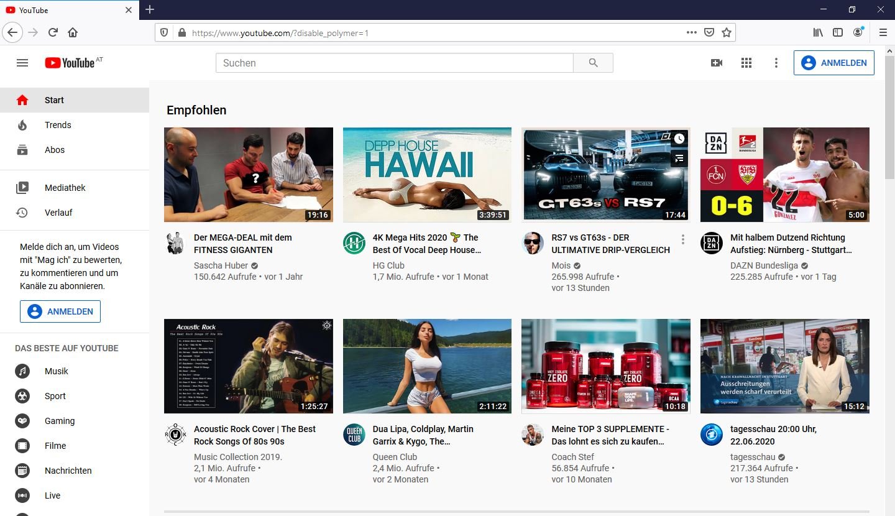Click DAZN Bundesliga channel avatar
This screenshot has width=895, height=516.
coord(712,243)
